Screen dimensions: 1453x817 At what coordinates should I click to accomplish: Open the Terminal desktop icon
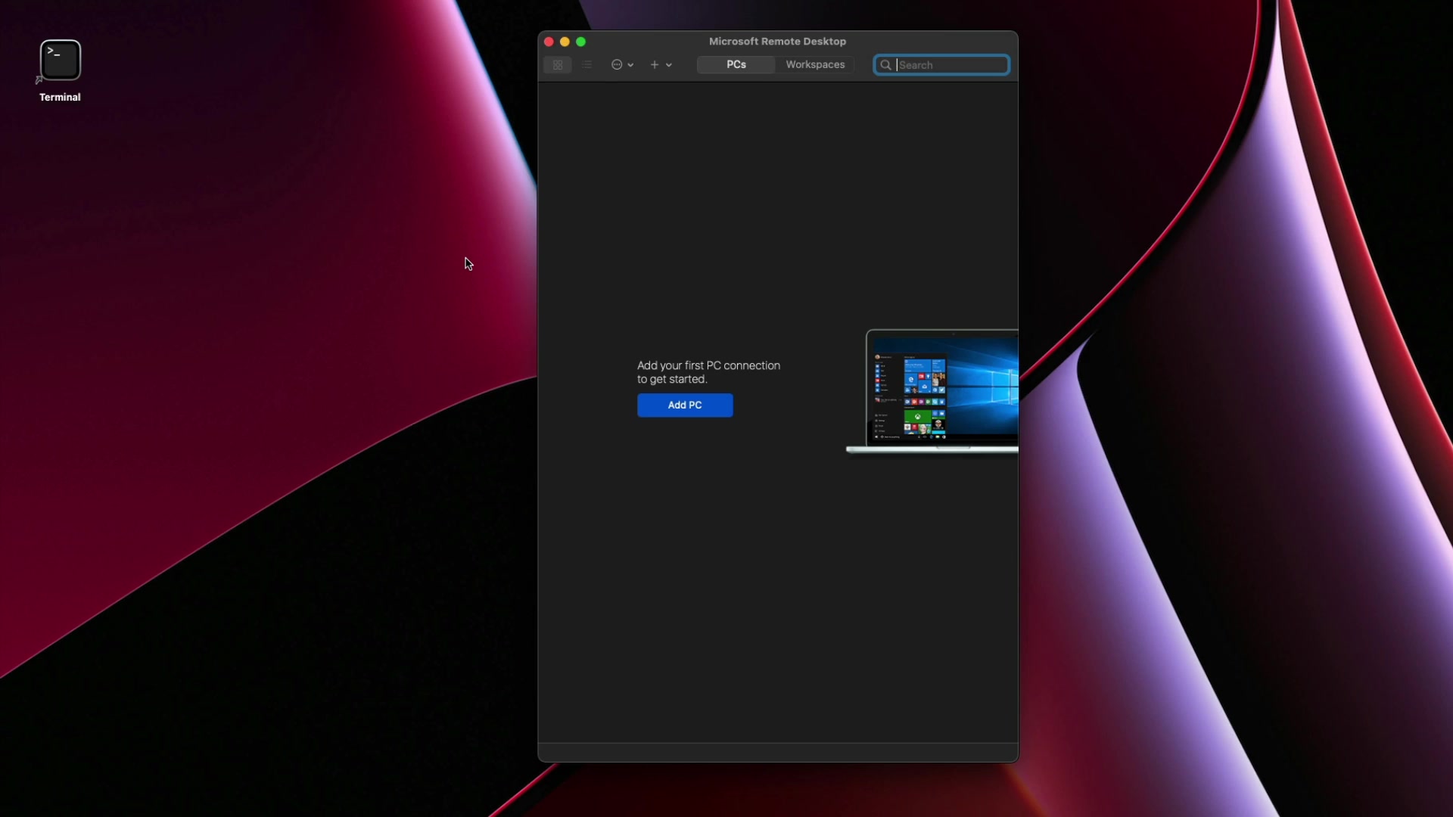[x=61, y=61]
